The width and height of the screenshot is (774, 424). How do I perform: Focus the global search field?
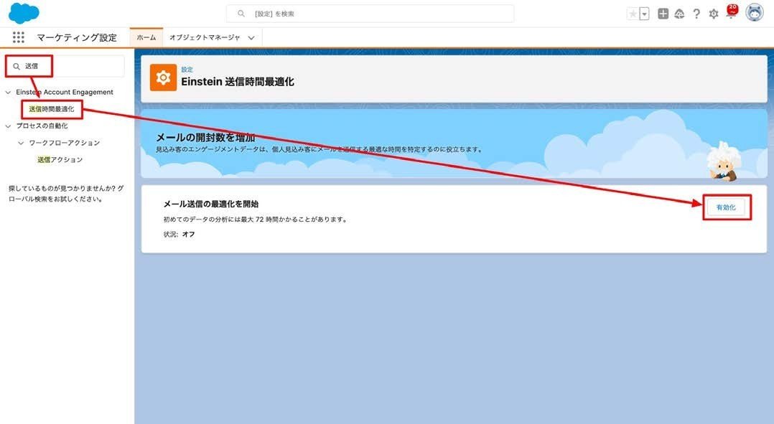click(x=370, y=14)
